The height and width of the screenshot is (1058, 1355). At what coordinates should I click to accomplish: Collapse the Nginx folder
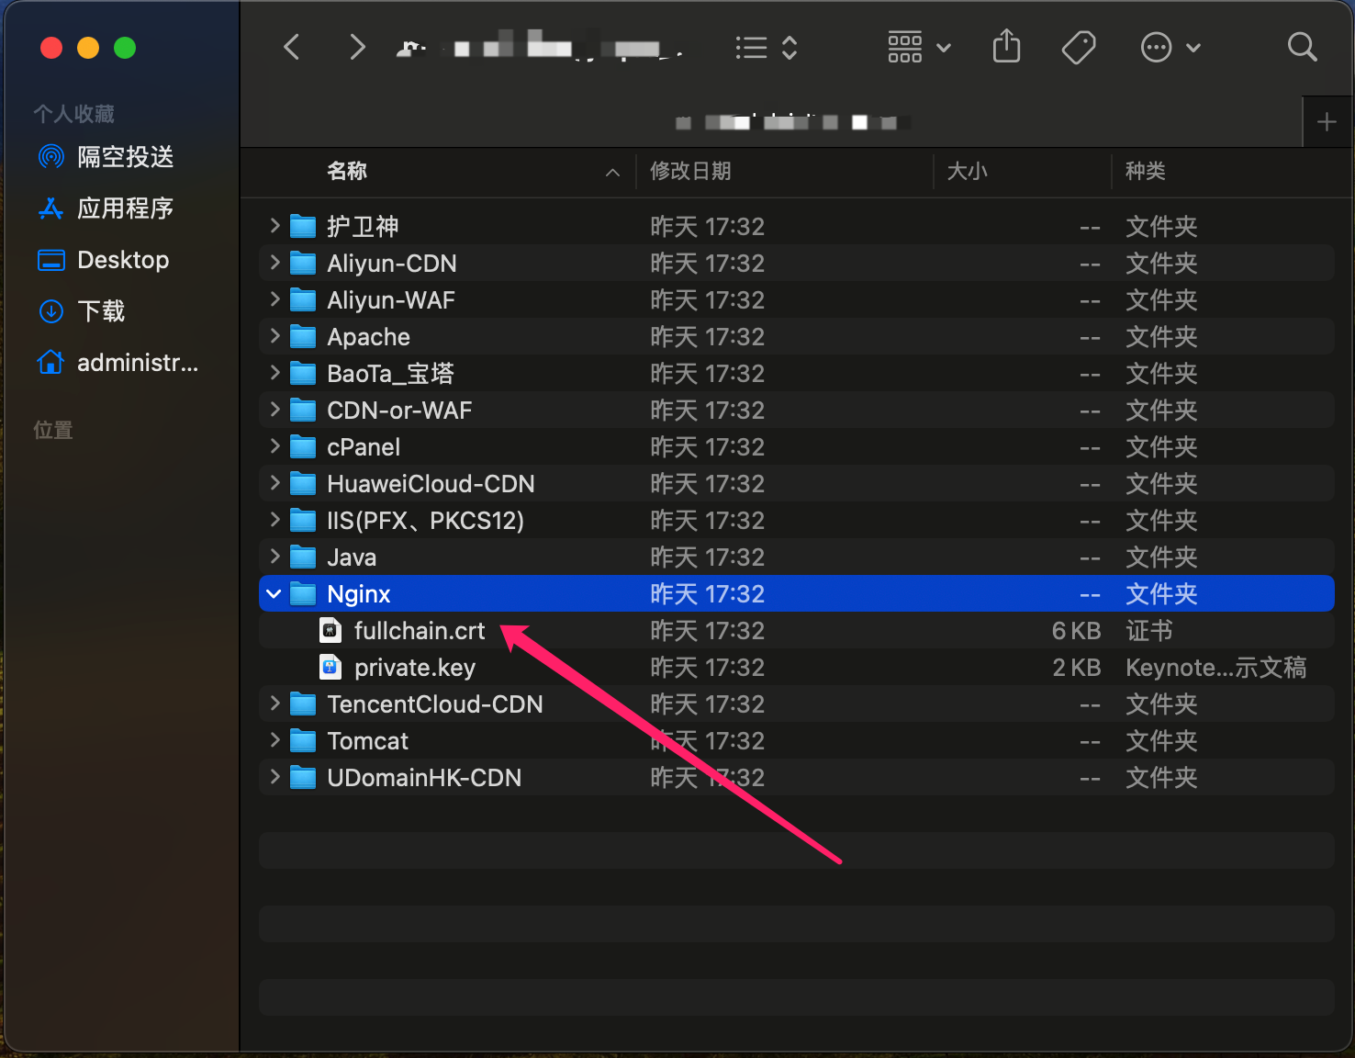[274, 594]
